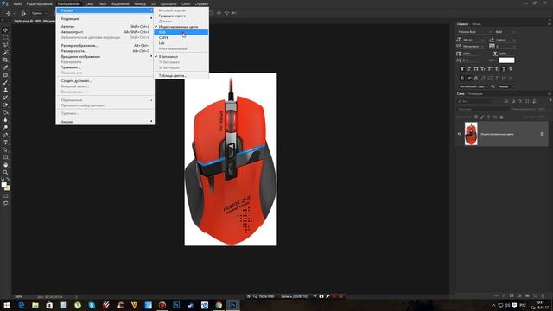Screen dimensions: 553x311
Task: Select the Pen tool
Action: 5,135
